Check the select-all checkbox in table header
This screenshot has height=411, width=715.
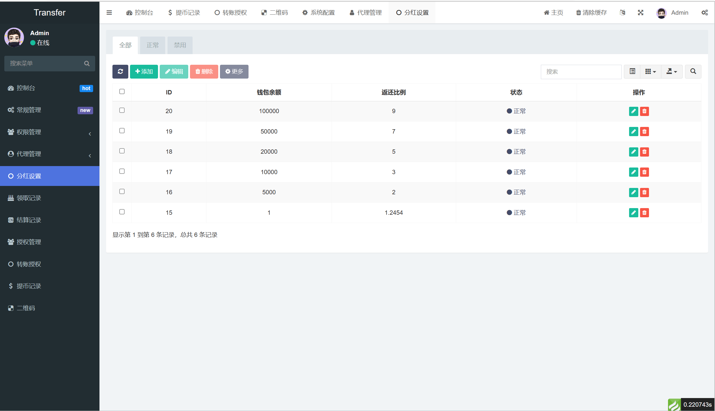(122, 92)
